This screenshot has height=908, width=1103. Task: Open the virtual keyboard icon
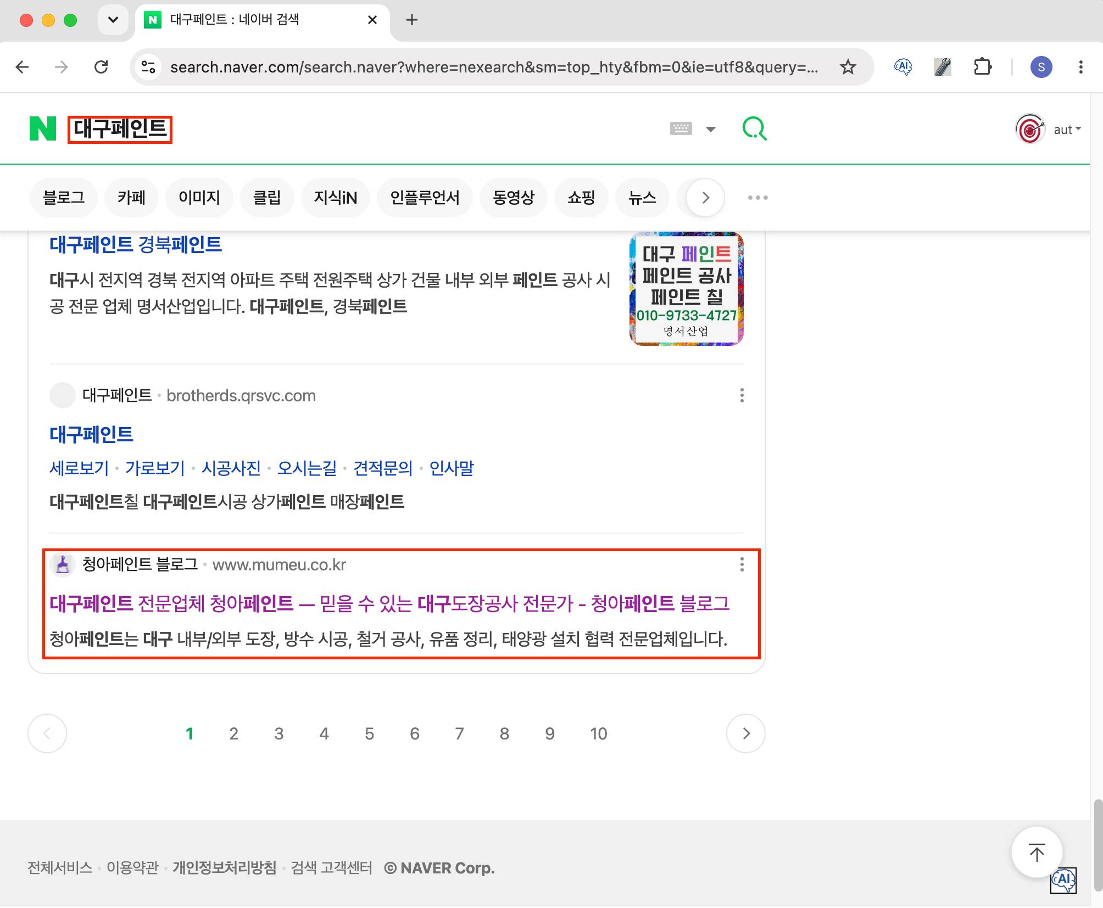(681, 129)
